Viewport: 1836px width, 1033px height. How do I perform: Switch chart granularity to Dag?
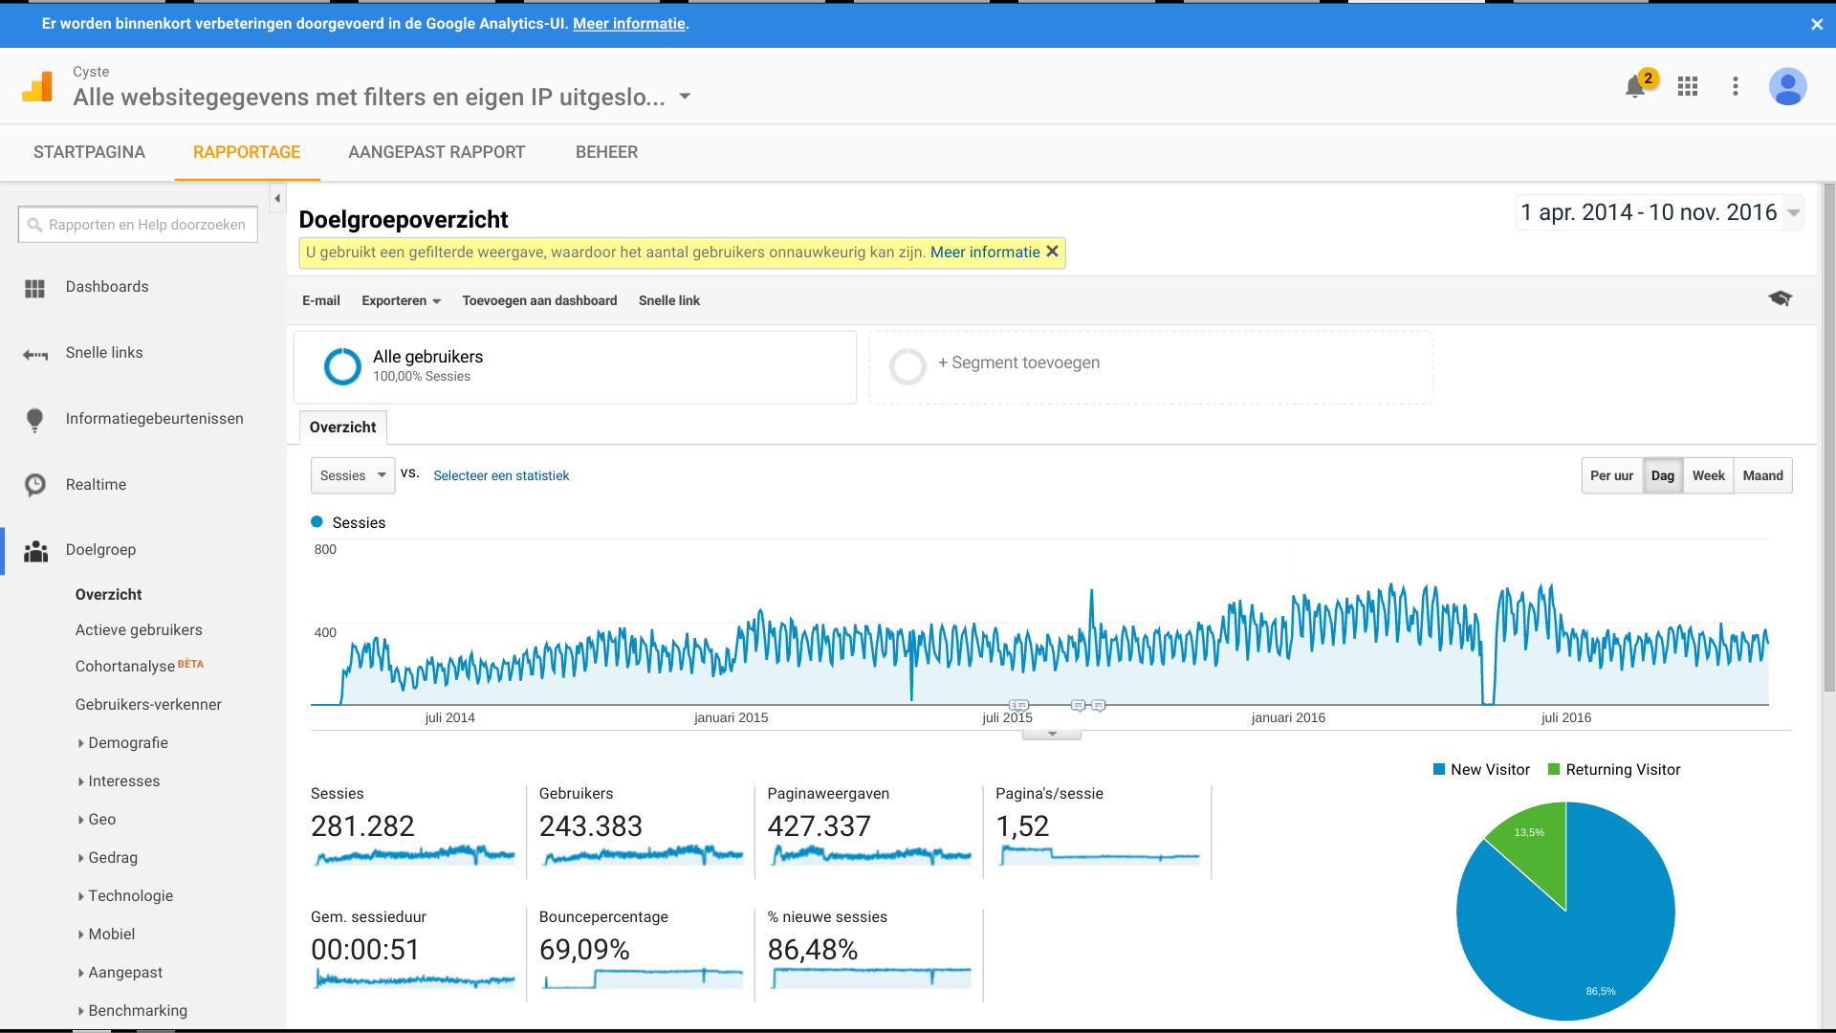click(x=1663, y=475)
